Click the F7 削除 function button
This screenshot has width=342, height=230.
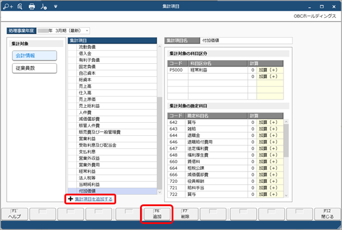pos(185,214)
